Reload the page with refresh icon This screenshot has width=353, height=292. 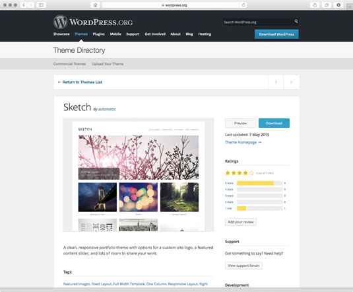point(243,5)
